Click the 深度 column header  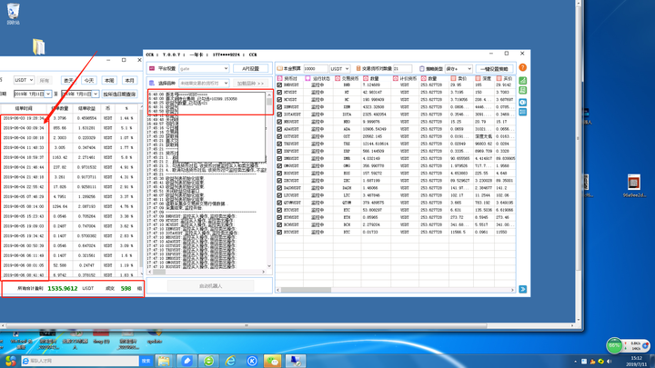tap(483, 78)
